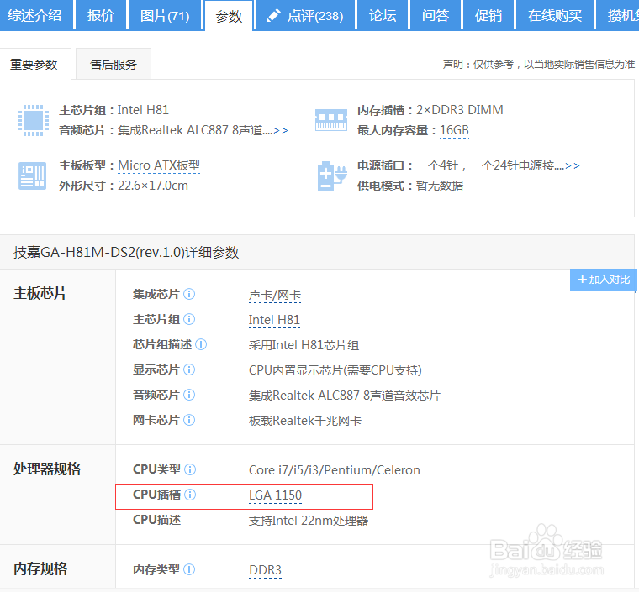The height and width of the screenshot is (592, 639).
Task: Select the 参数 tab
Action: [x=229, y=16]
